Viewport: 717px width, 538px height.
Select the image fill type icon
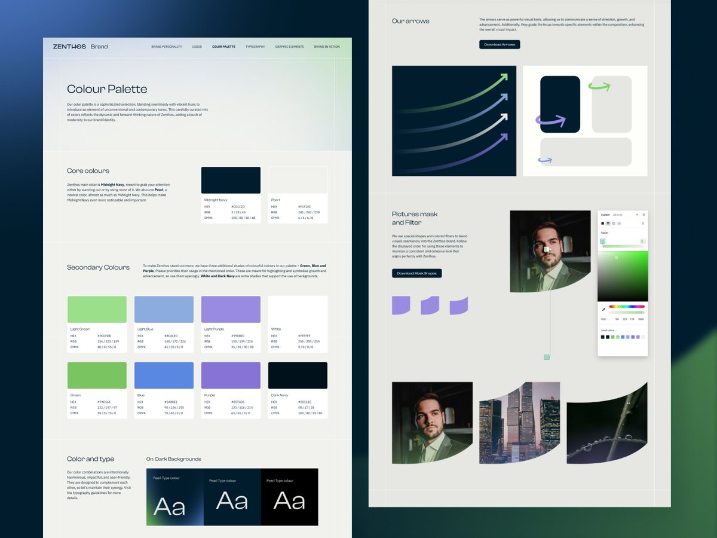tap(614, 224)
